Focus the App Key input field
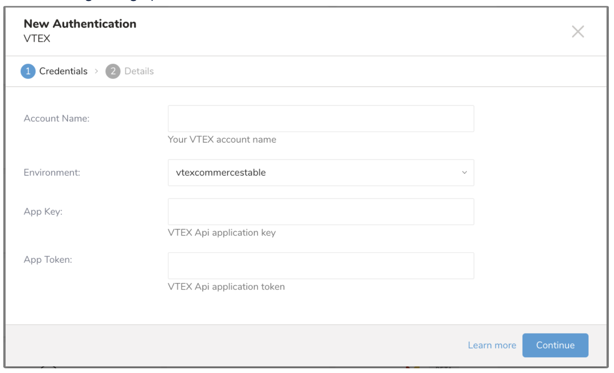 (321, 212)
